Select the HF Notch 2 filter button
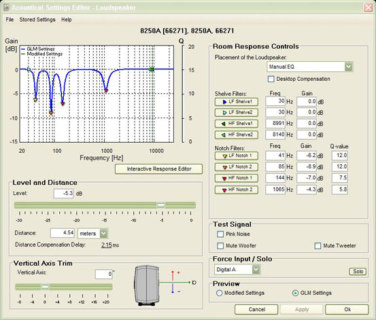 pyautogui.click(x=237, y=190)
